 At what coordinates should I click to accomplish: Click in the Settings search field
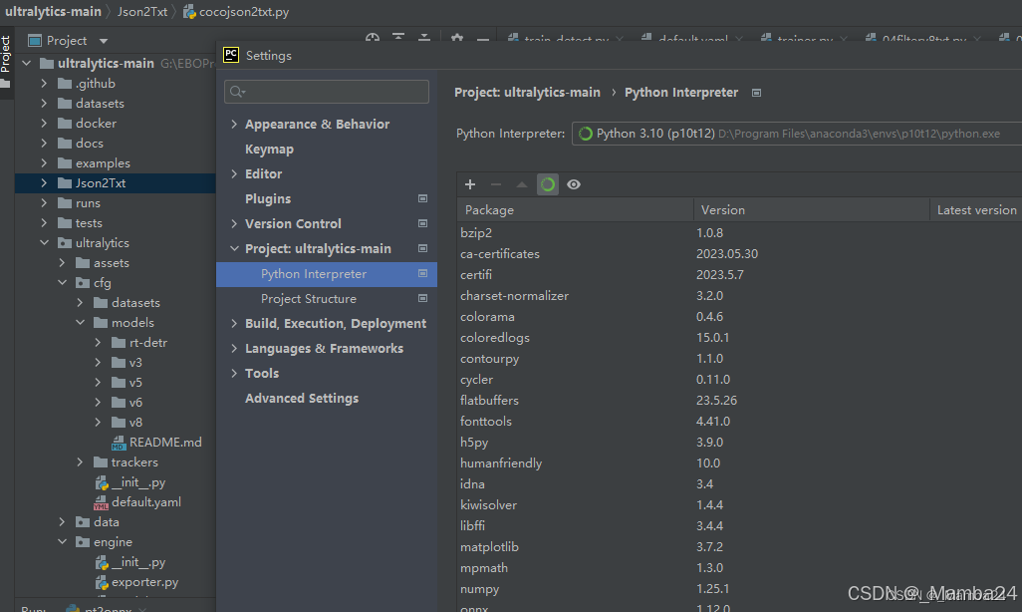point(327,92)
